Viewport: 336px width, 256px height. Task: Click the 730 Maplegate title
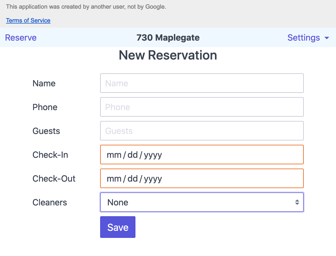pyautogui.click(x=168, y=38)
